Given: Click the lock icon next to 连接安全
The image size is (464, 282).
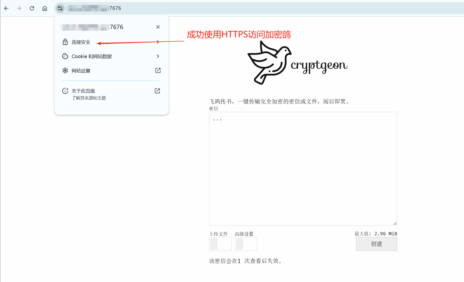Looking at the screenshot, I should pos(65,42).
